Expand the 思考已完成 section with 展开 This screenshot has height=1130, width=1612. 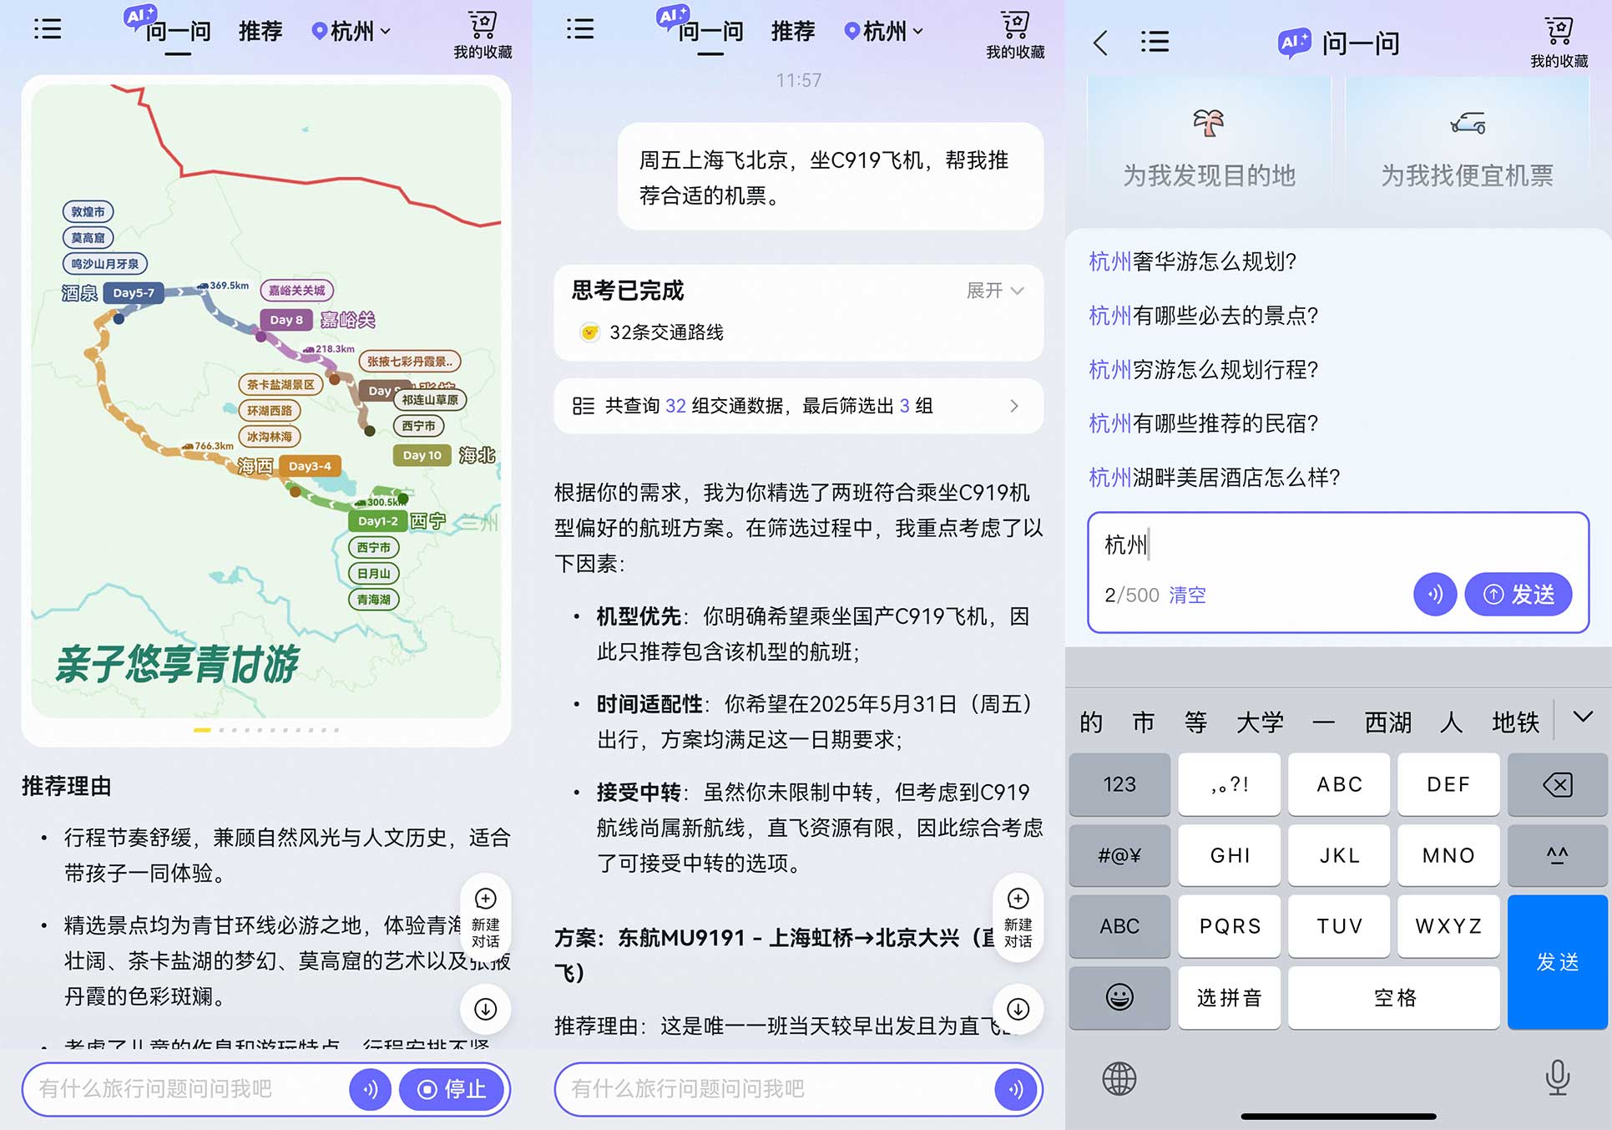[x=994, y=291]
